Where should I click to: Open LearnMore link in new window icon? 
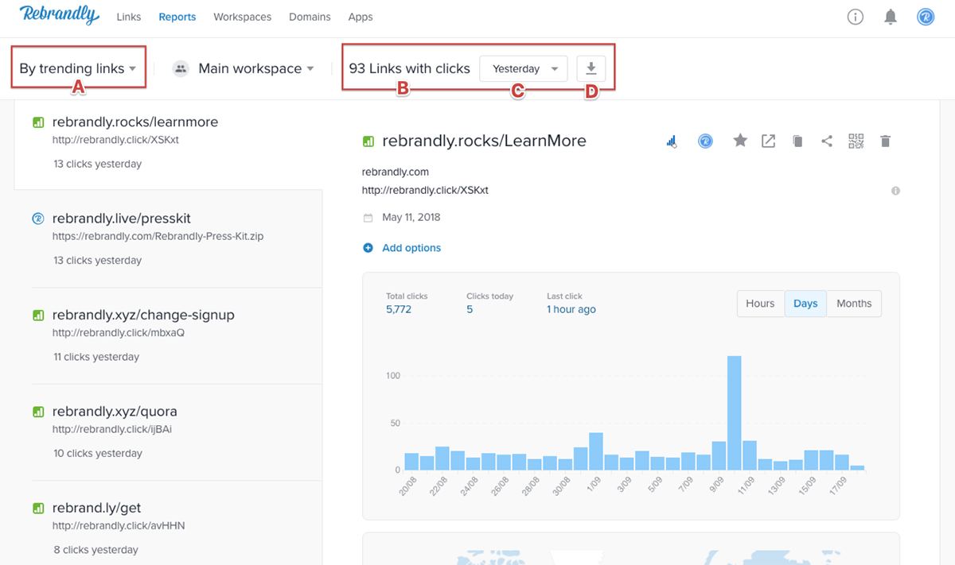point(768,141)
